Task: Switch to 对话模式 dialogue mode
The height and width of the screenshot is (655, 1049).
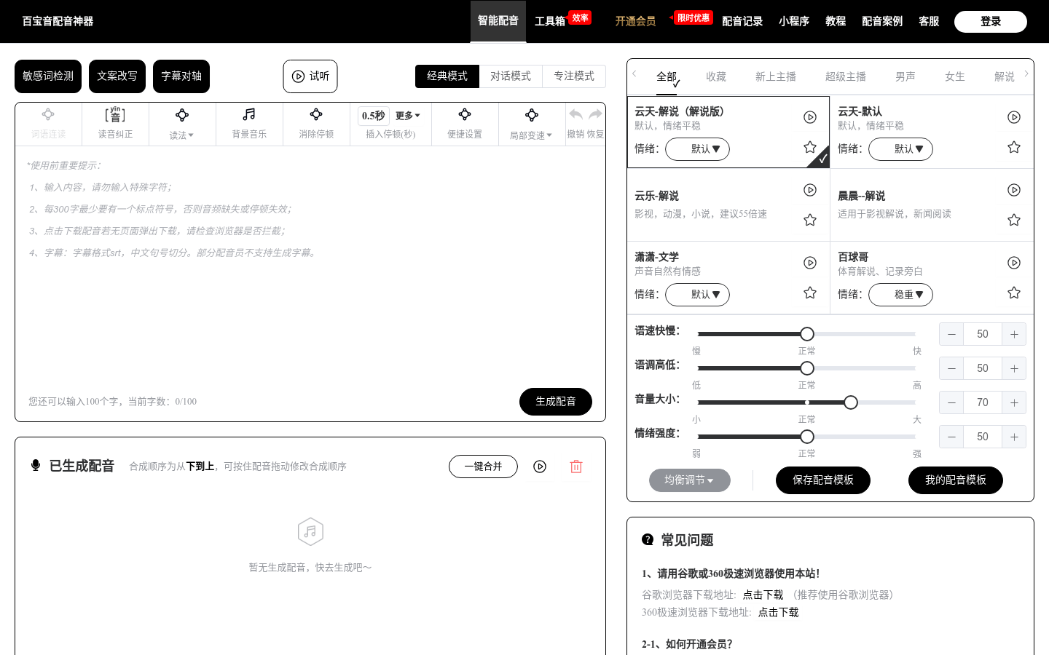Action: (511, 76)
